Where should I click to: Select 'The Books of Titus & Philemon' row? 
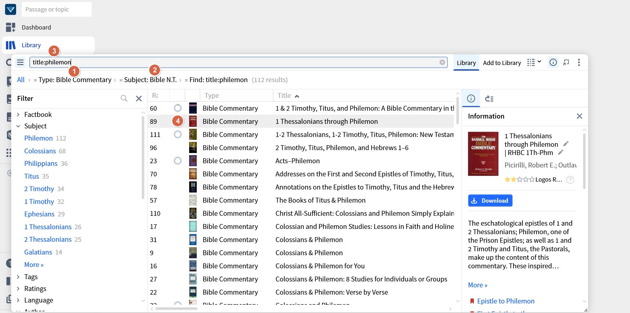click(x=301, y=200)
